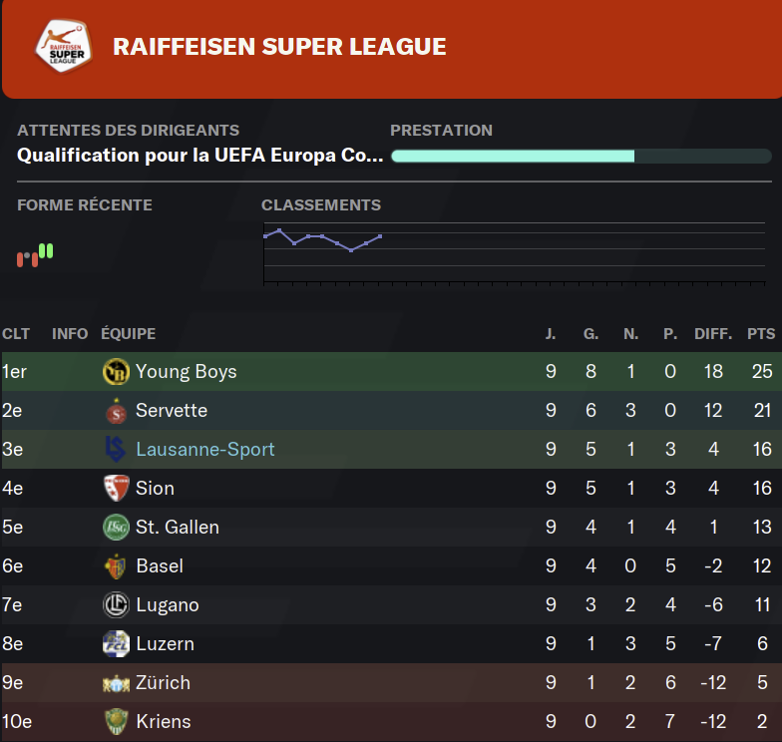Click the Kriens club badge

click(x=116, y=722)
